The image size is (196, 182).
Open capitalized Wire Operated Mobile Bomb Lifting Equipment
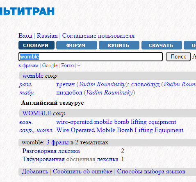tap(120, 130)
